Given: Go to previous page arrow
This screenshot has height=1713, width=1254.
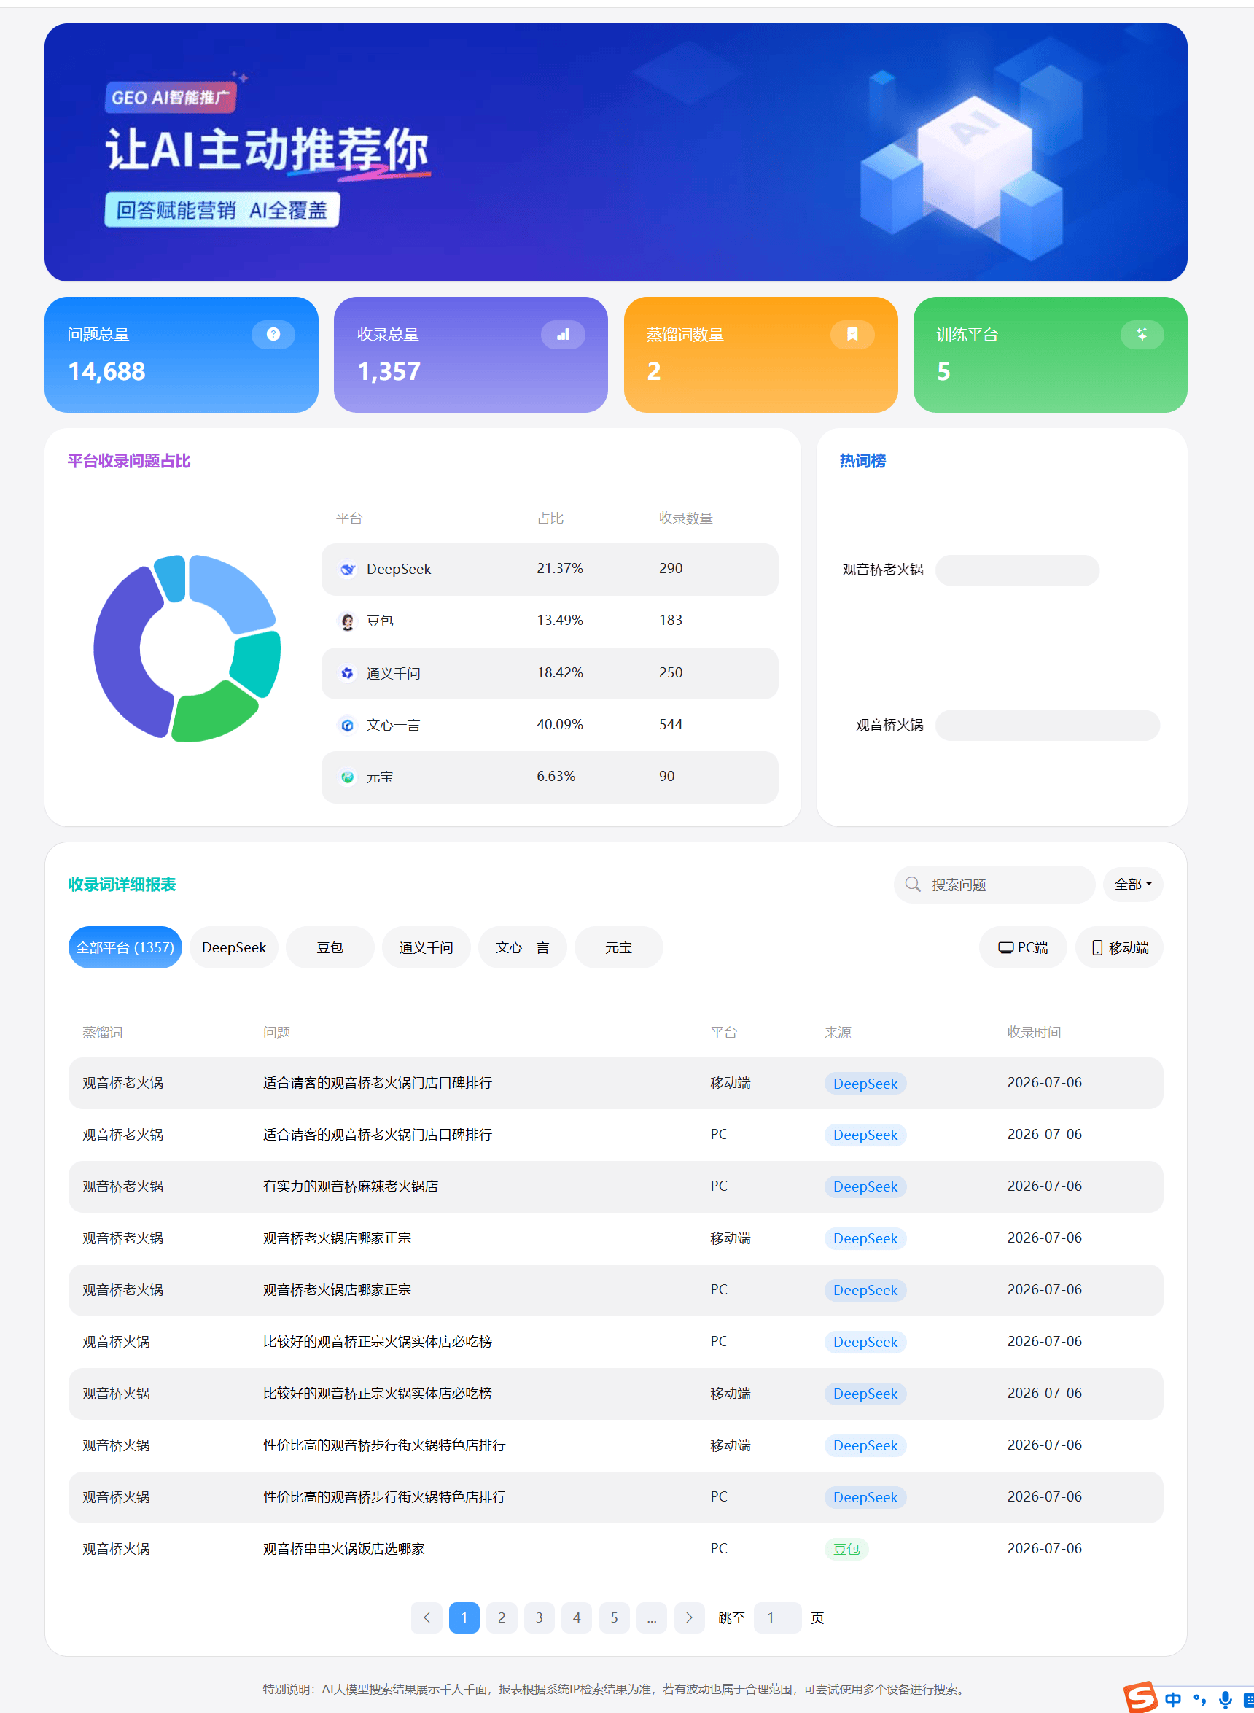Looking at the screenshot, I should pos(427,1618).
